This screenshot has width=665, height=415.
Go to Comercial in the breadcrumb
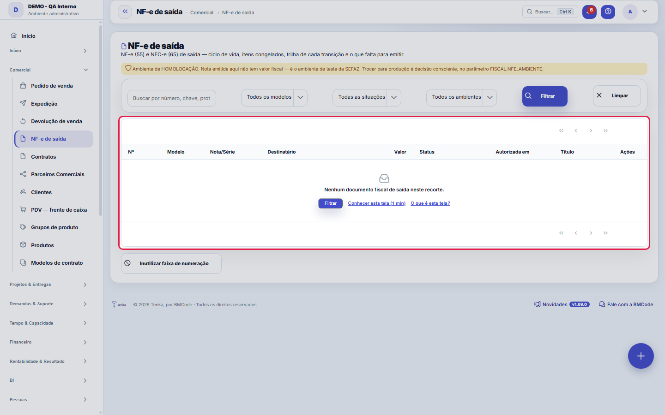tap(202, 12)
